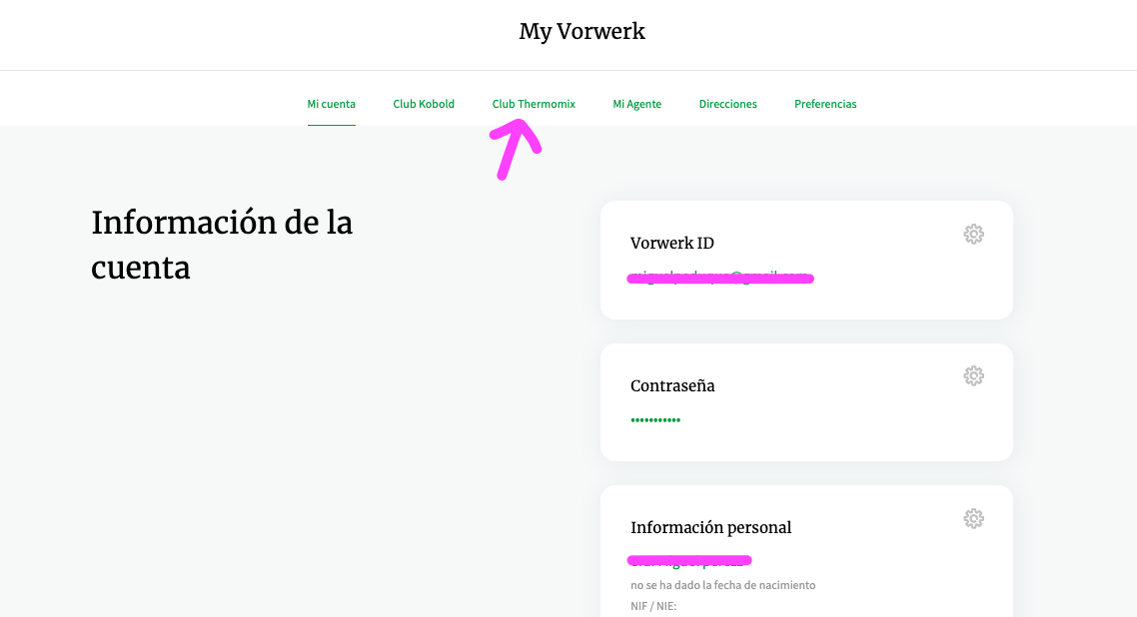
Task: Open the Direcciones tab
Action: point(727,104)
